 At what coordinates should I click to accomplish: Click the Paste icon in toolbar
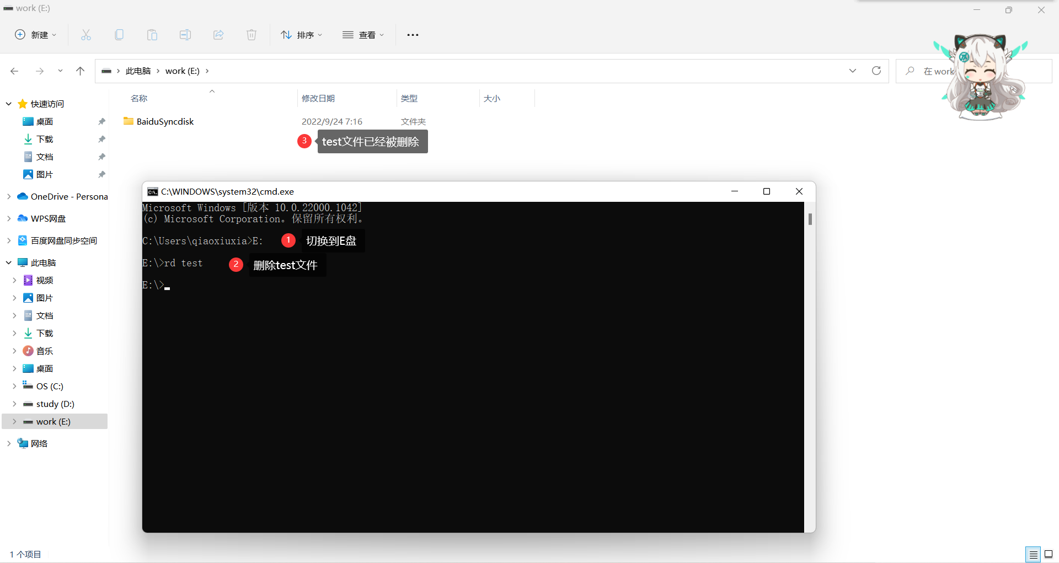point(152,35)
